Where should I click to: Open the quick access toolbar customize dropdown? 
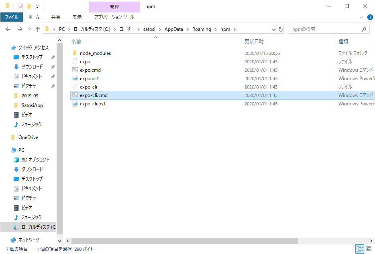pos(37,7)
